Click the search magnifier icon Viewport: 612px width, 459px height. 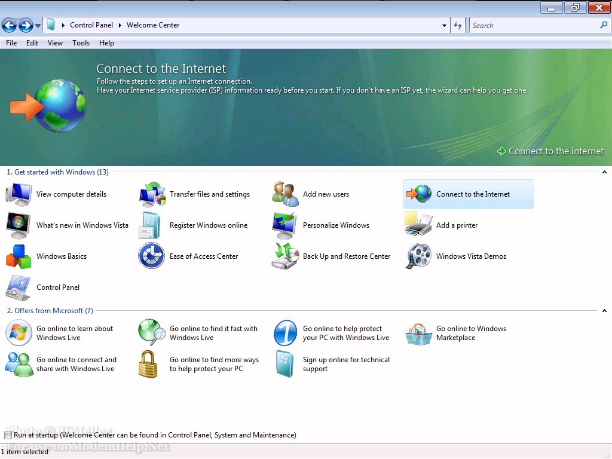604,25
